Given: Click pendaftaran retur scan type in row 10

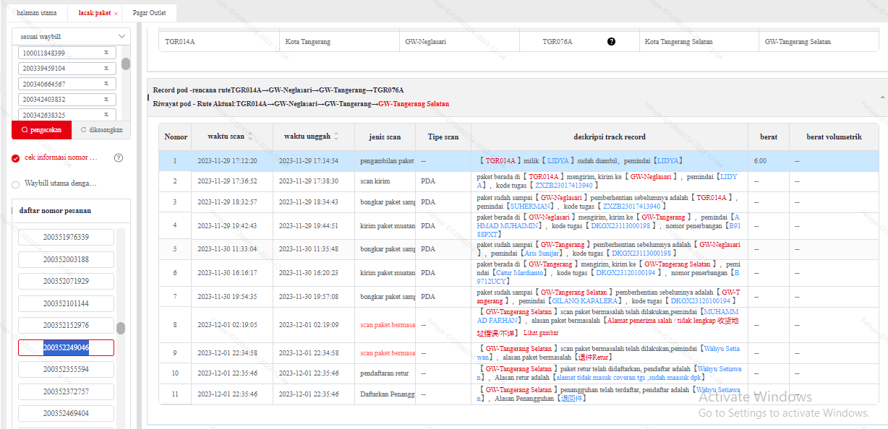Looking at the screenshot, I should coord(385,373).
